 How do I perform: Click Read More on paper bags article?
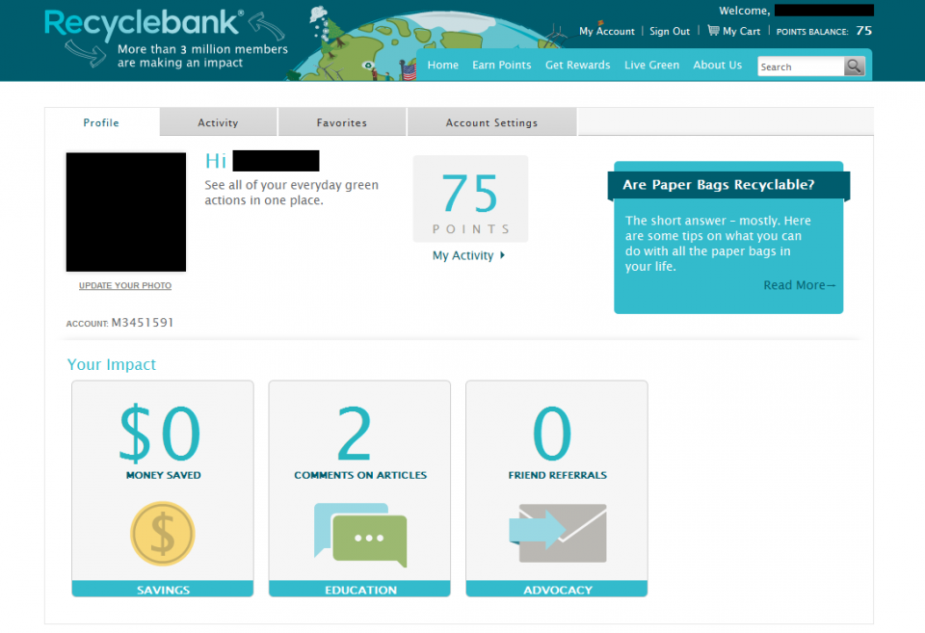[800, 285]
